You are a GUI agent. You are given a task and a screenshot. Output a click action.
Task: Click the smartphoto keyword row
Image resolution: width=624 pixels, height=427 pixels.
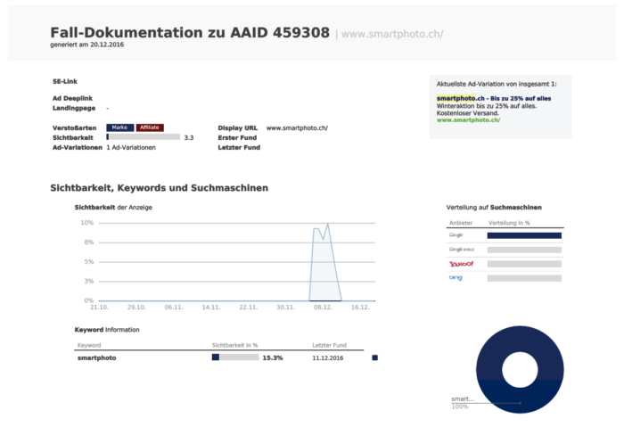click(x=219, y=357)
